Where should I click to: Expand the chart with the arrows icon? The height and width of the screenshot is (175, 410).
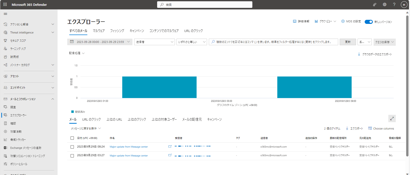[x=392, y=118]
